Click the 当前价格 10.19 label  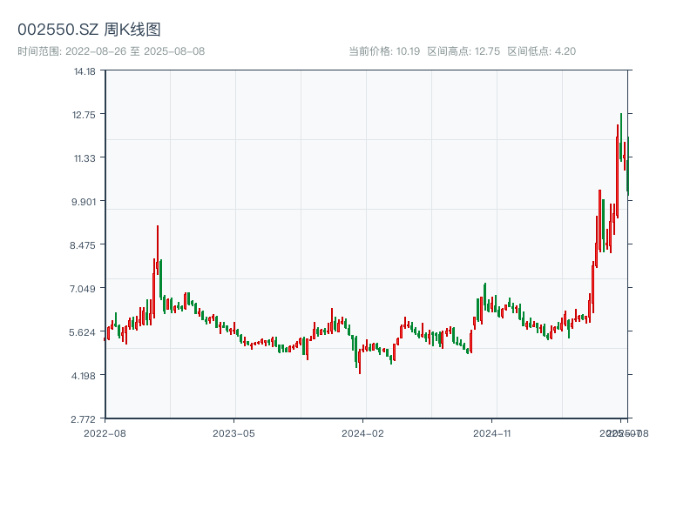coord(384,51)
